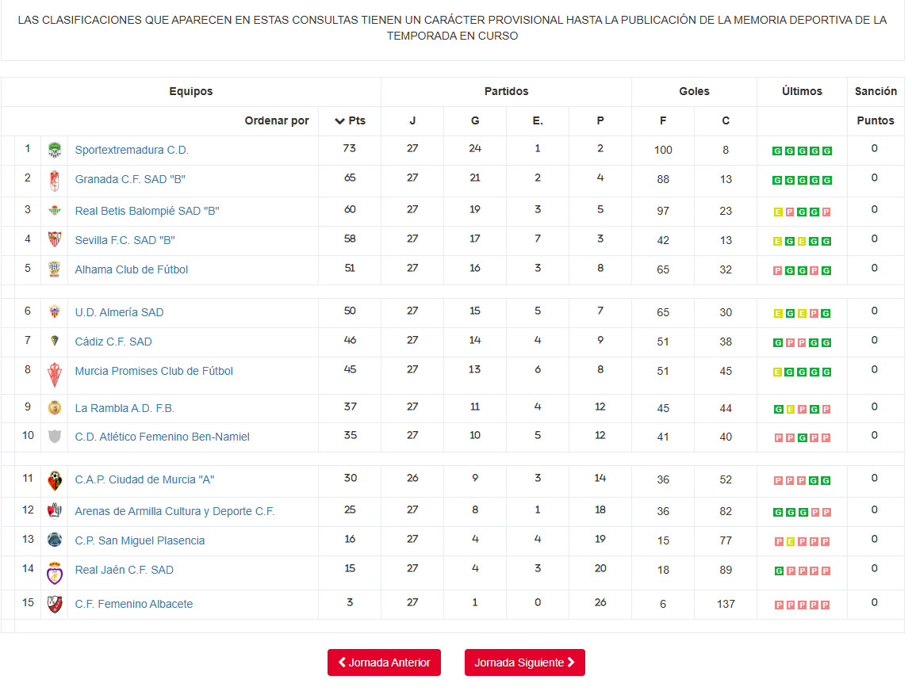Click Sportextremadura's 73 points value
The image size is (912, 691).
[x=350, y=148]
